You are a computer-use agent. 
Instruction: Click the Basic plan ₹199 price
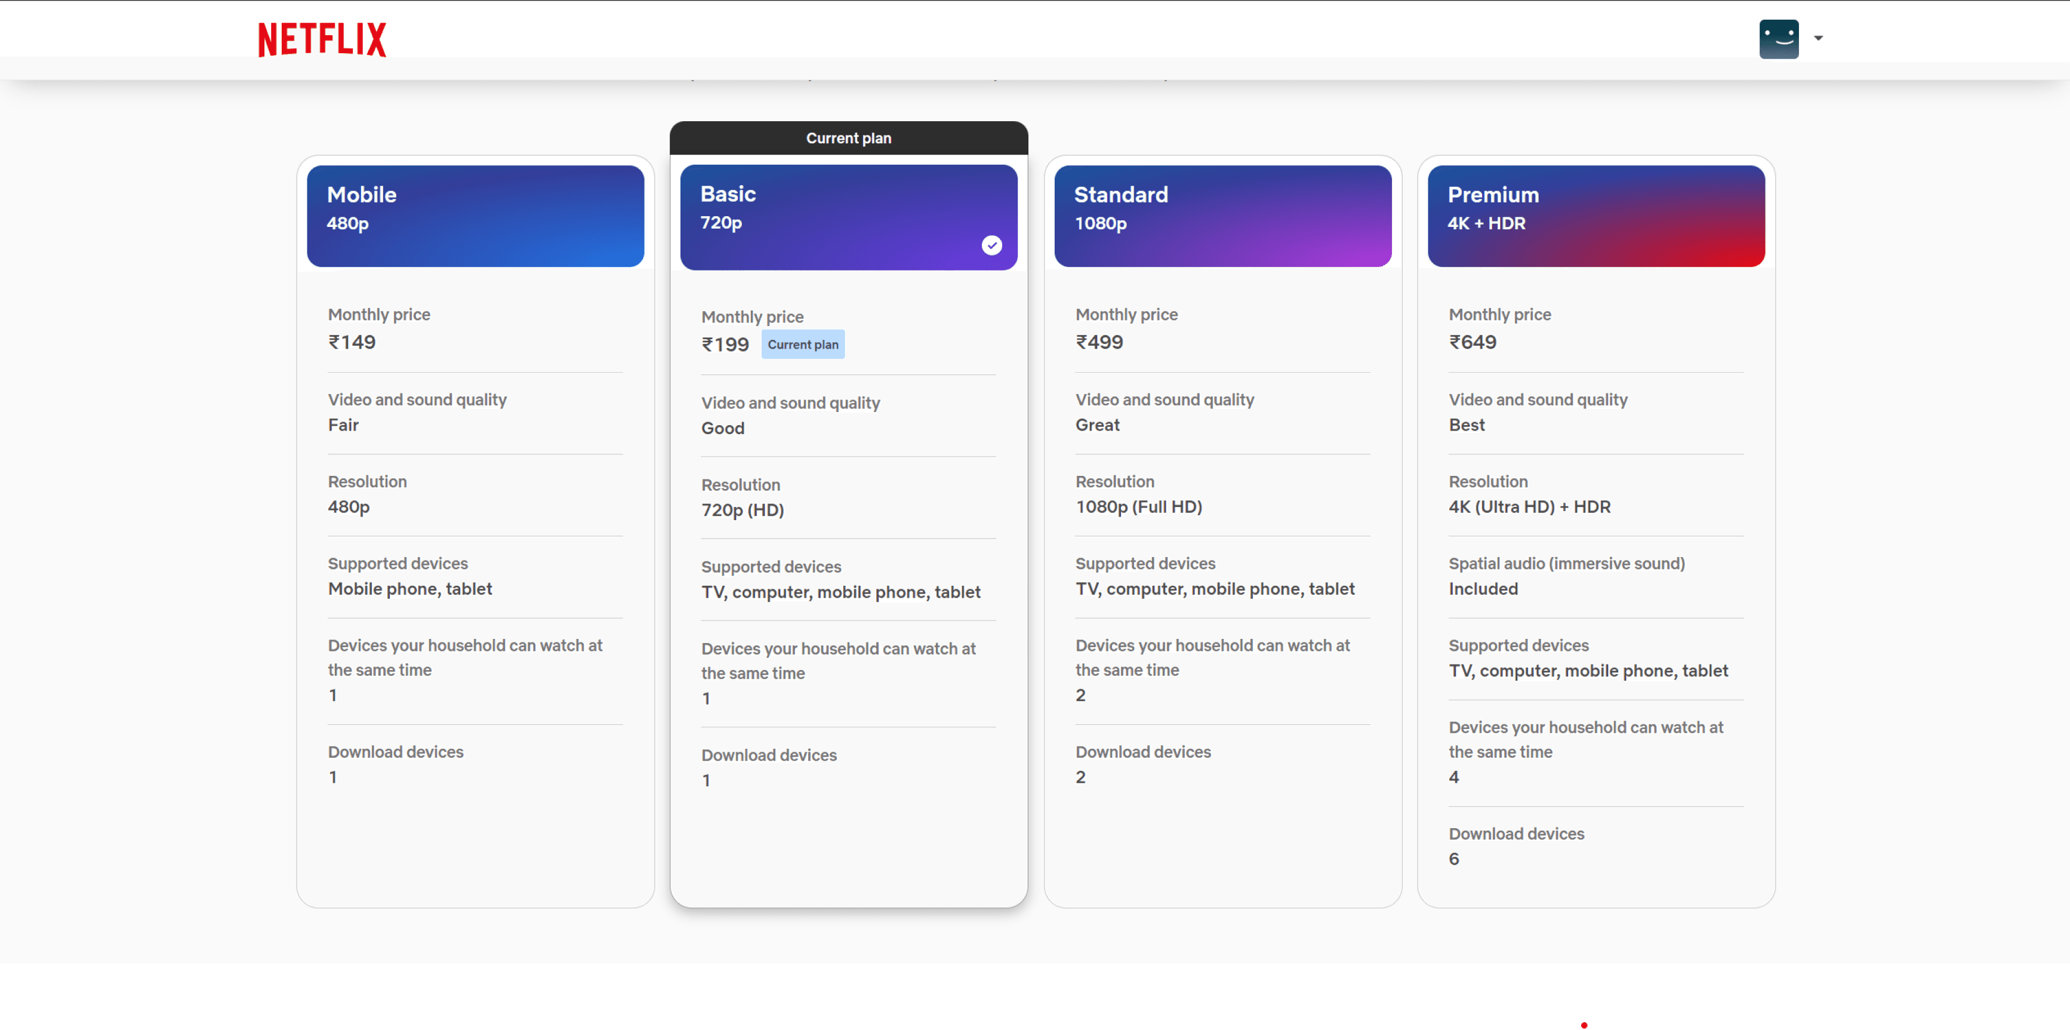tap(725, 345)
